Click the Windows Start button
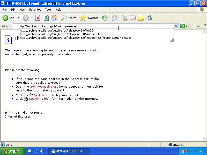207x155 pixels. (x=12, y=151)
